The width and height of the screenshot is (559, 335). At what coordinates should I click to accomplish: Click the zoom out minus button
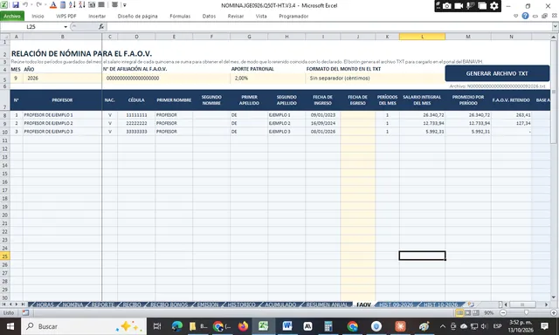click(503, 313)
